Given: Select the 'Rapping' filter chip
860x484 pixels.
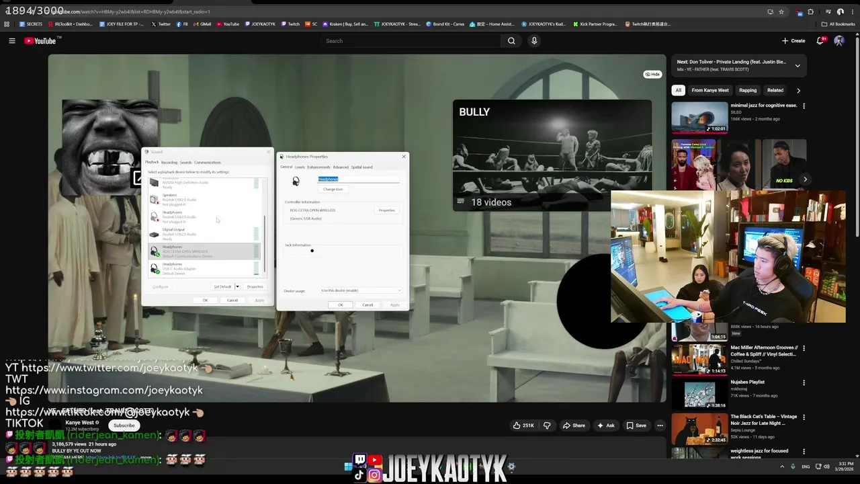Looking at the screenshot, I should (x=748, y=90).
